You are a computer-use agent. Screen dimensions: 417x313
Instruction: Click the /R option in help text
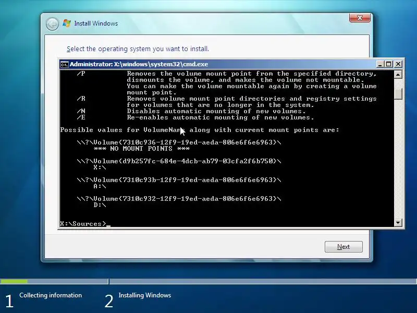(81, 99)
